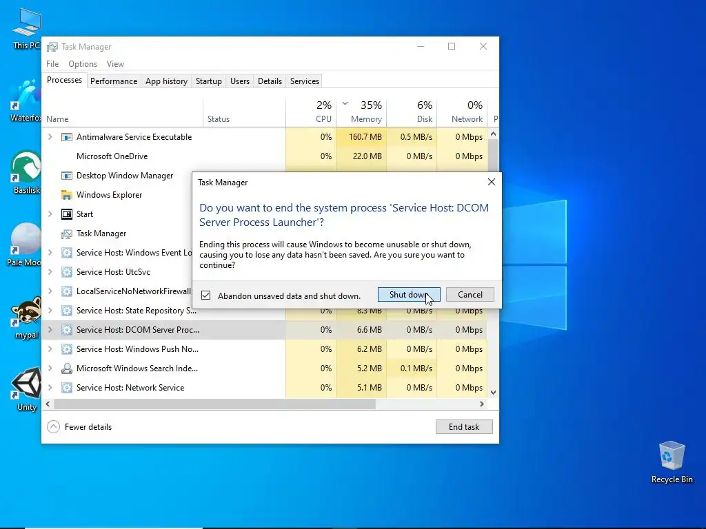This screenshot has height=529, width=706.
Task: Click the Microsoft Windows Search Indexer icon
Action: 67,369
